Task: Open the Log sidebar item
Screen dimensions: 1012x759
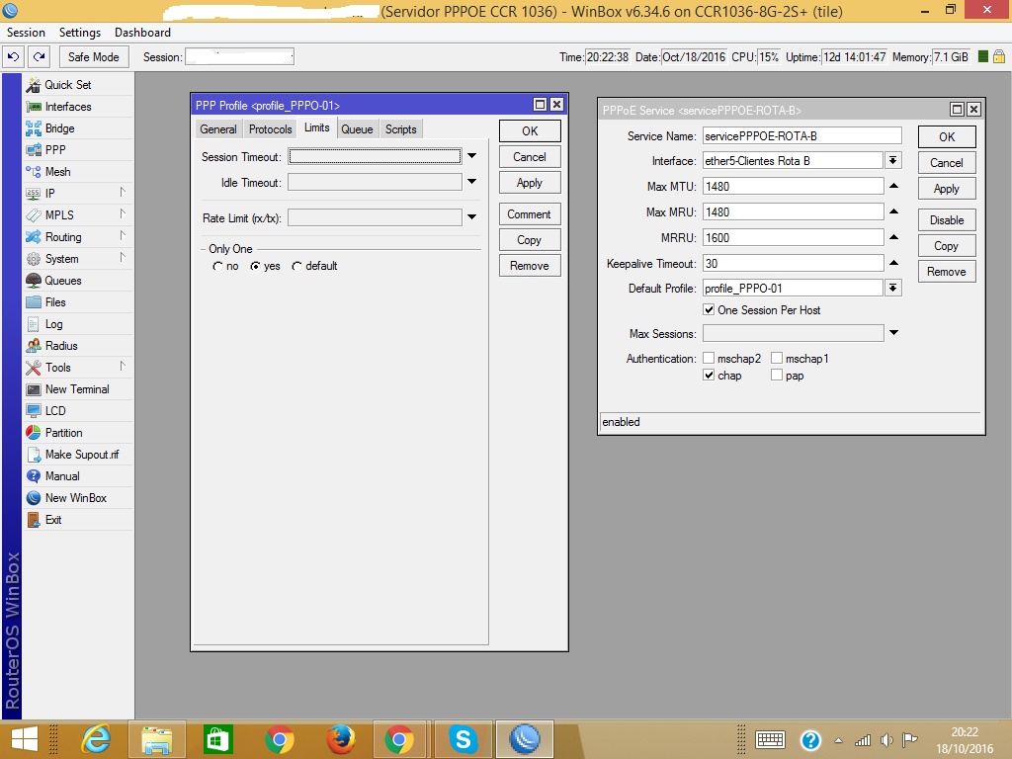Action: [53, 324]
